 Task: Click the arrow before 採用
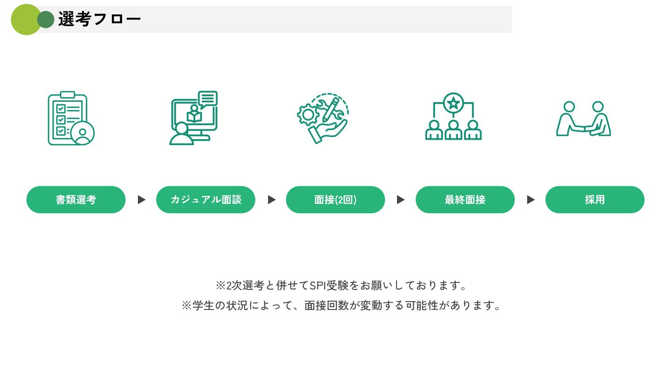click(531, 200)
